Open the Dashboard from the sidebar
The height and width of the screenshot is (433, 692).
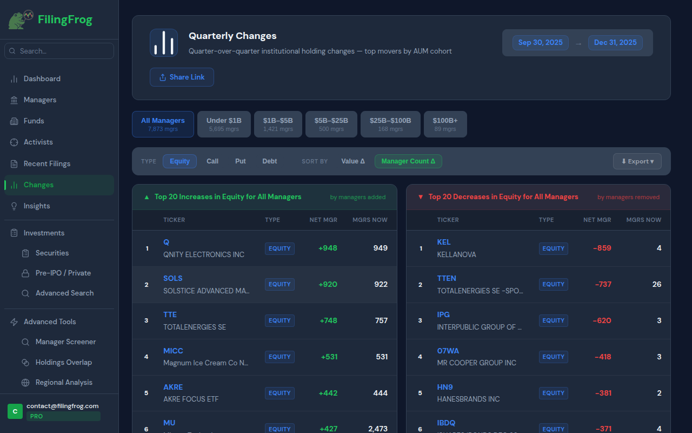pos(41,78)
